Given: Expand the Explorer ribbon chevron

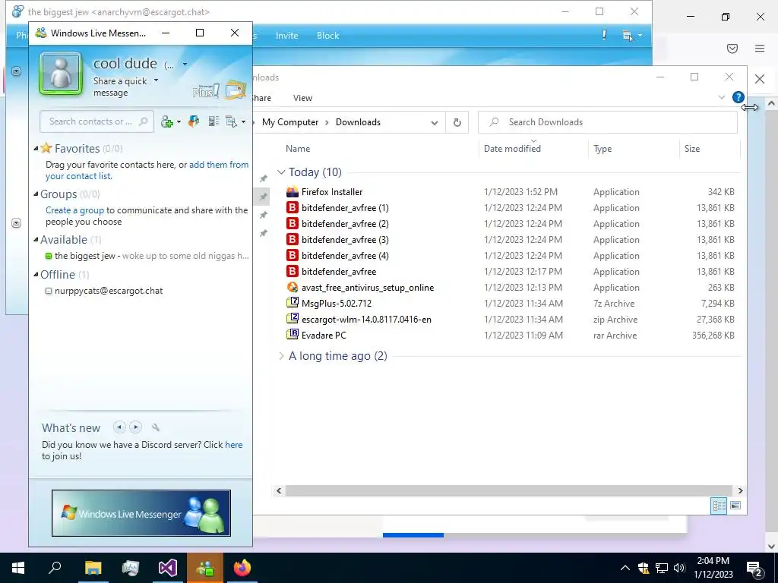Looking at the screenshot, I should click(722, 97).
